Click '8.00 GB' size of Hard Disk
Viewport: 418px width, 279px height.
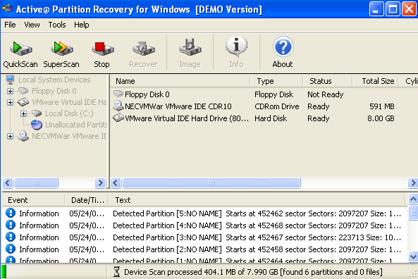tap(381, 118)
